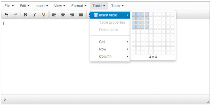Click the Undo arrow icon
211x105 pixels.
coord(6,15)
